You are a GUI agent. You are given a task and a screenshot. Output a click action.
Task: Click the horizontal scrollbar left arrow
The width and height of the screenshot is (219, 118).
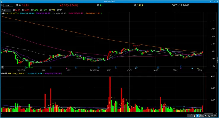(2, 113)
